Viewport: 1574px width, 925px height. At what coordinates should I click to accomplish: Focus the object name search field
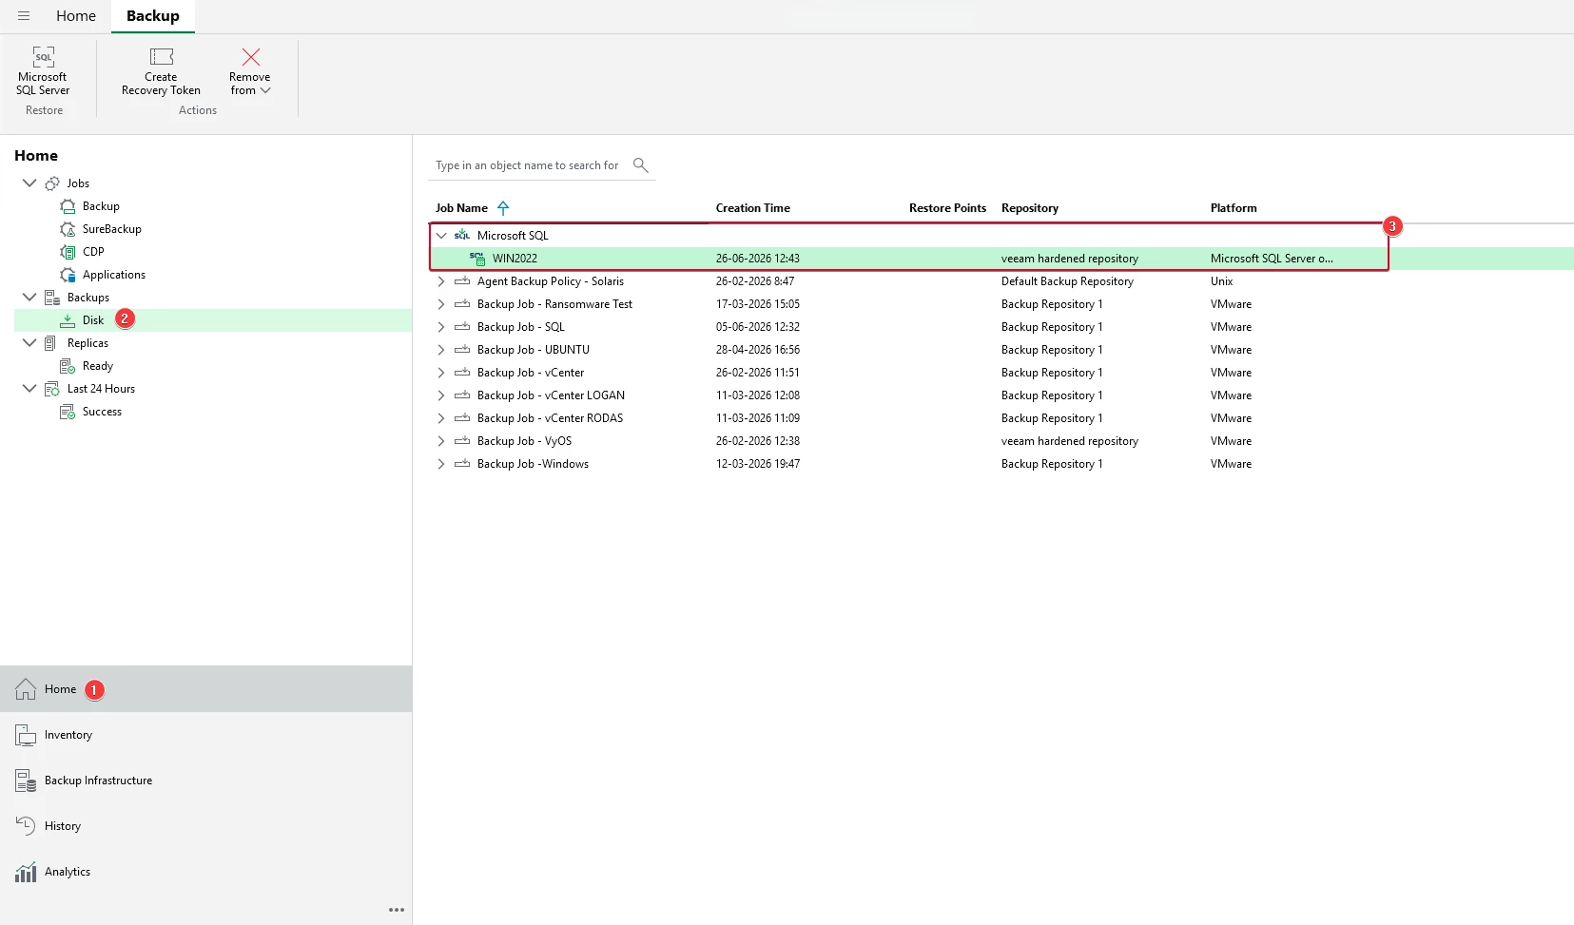(528, 165)
